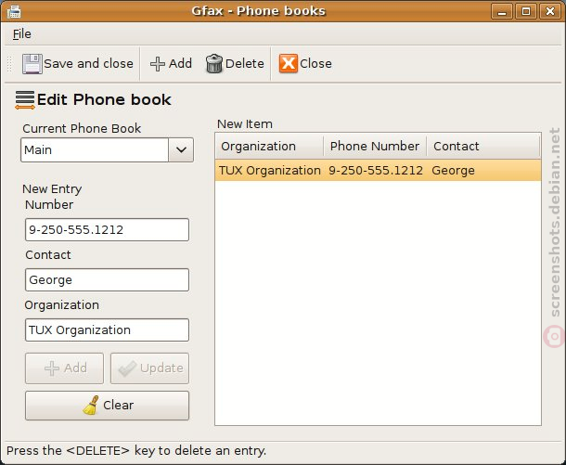The image size is (566, 465).
Task: Click the 9-250-555.1212 cell in list row
Action: (376, 171)
